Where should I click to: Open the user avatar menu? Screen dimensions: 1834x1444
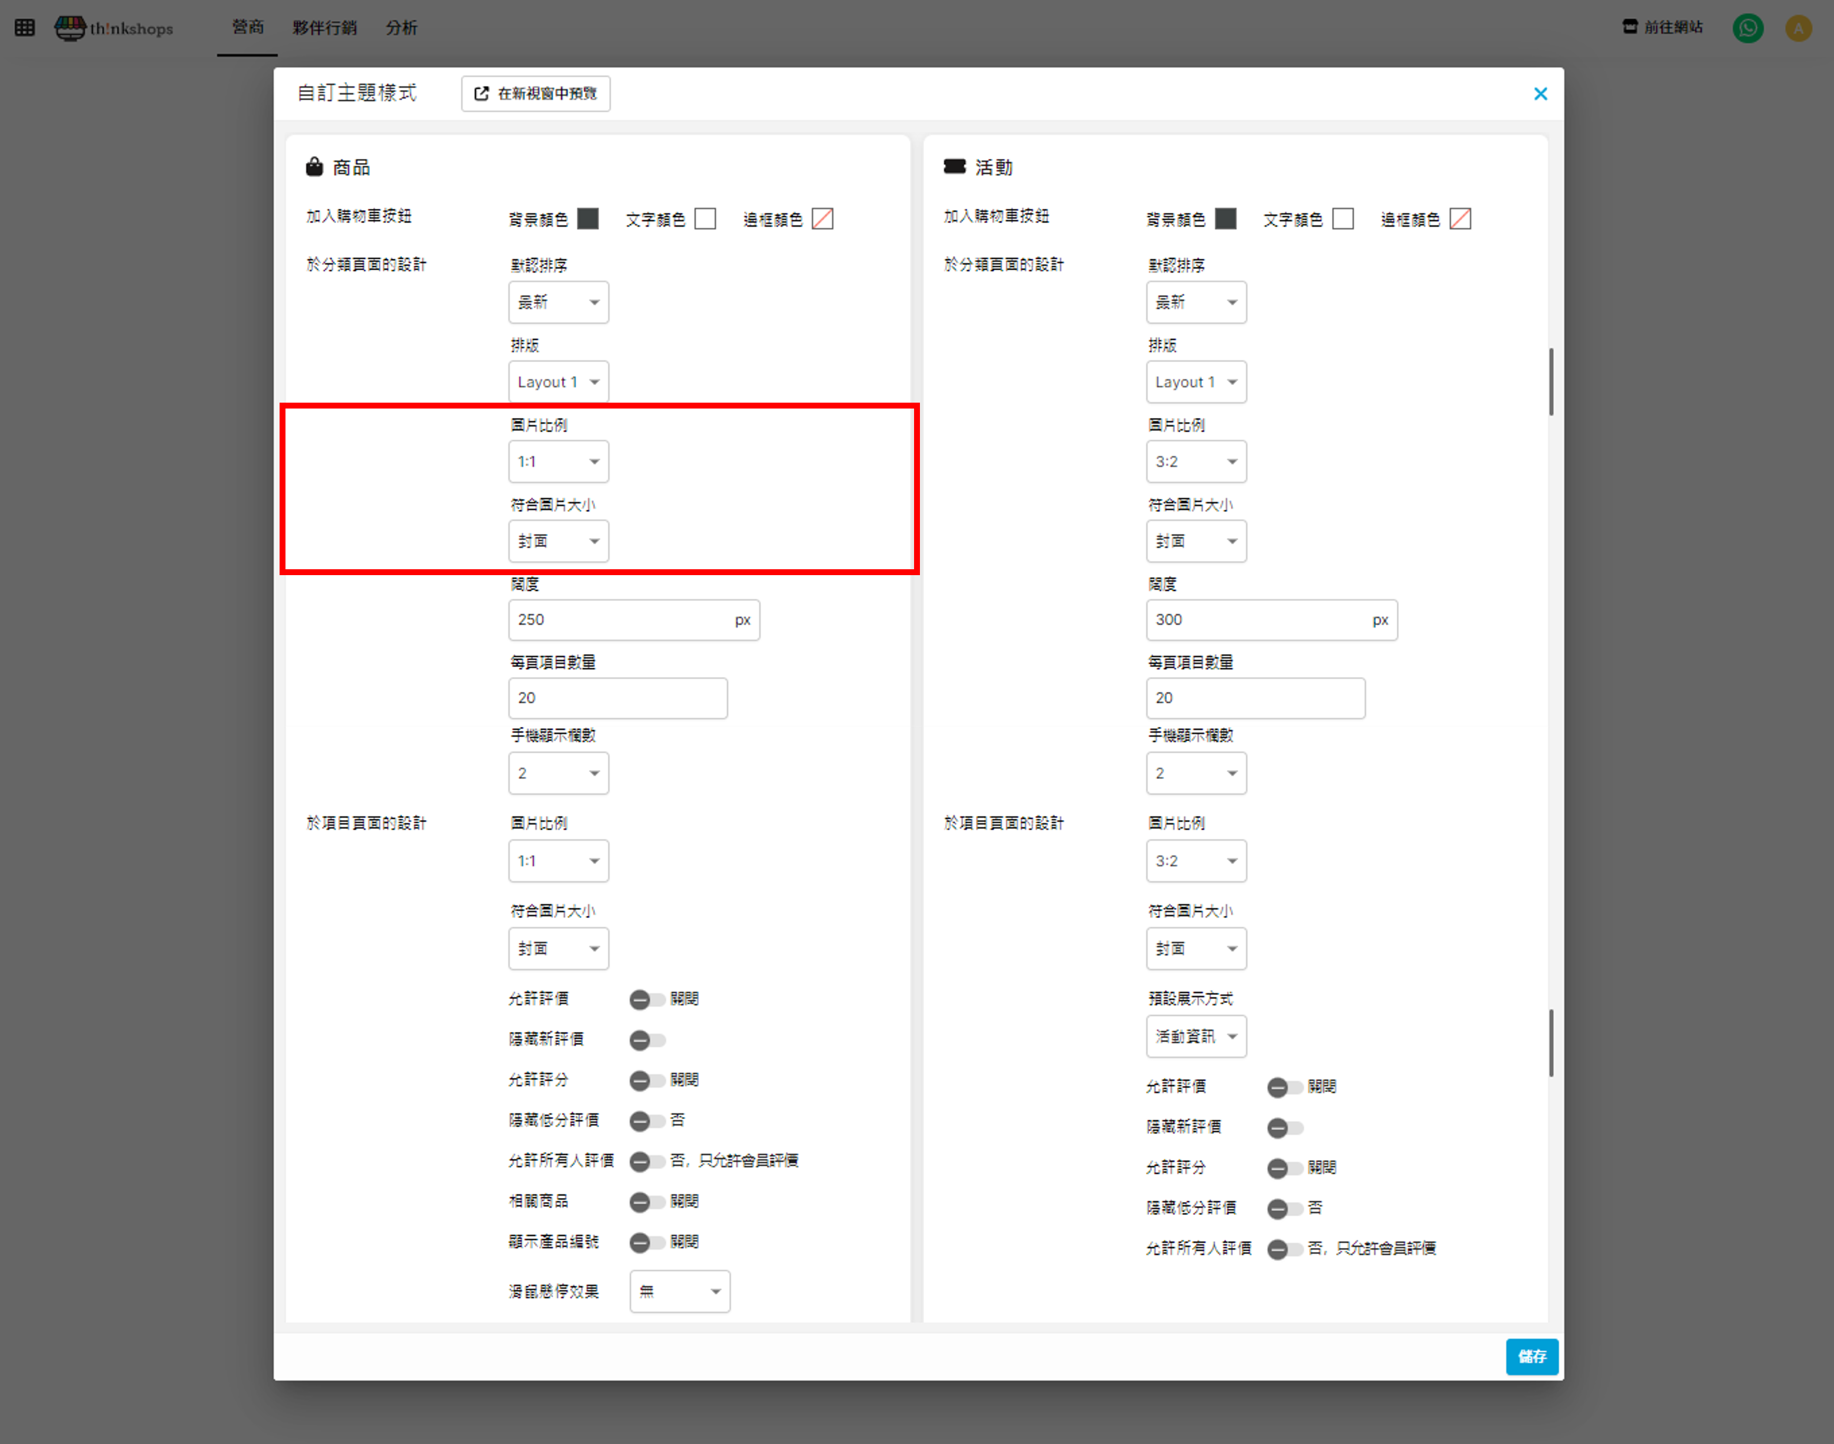point(1798,28)
